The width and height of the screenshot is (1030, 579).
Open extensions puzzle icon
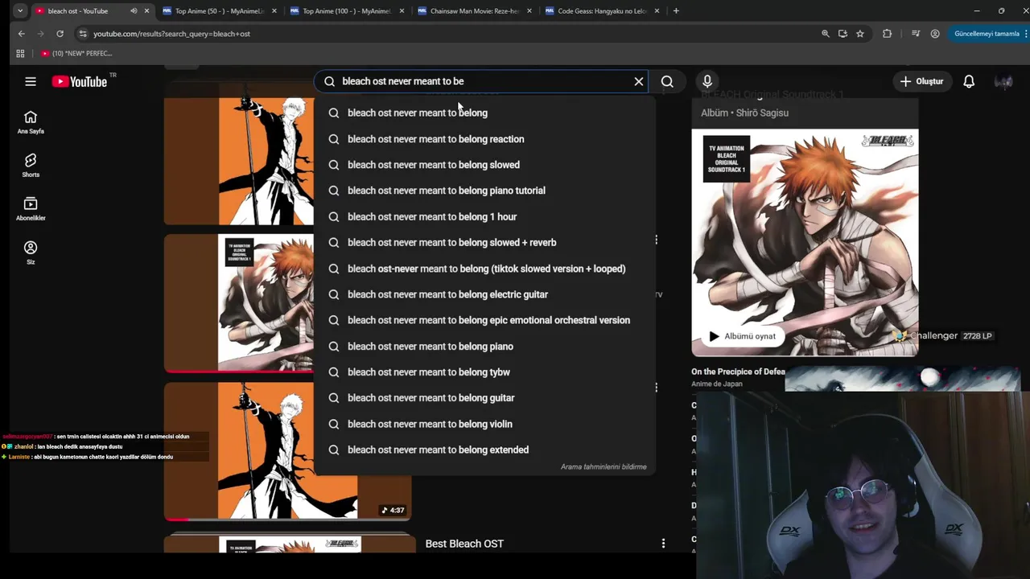coord(887,34)
